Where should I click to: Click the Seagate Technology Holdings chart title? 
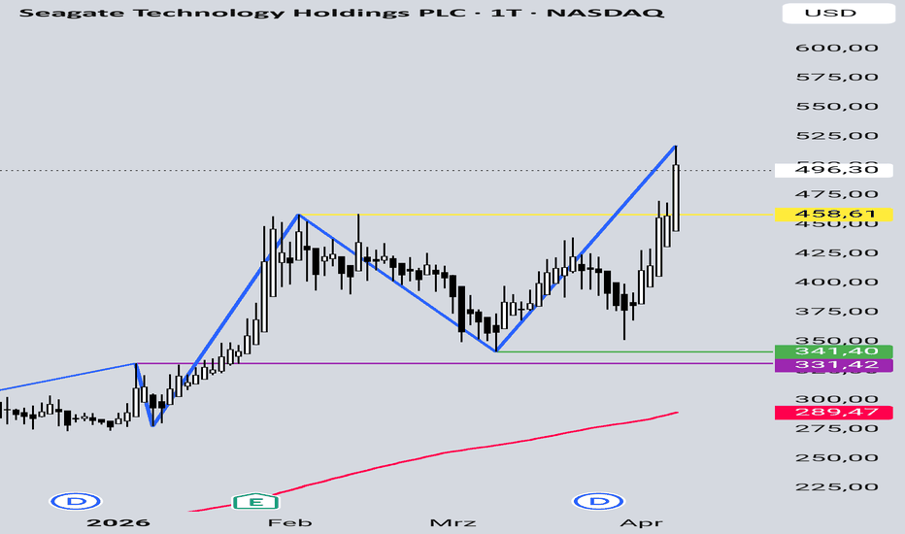point(341,12)
